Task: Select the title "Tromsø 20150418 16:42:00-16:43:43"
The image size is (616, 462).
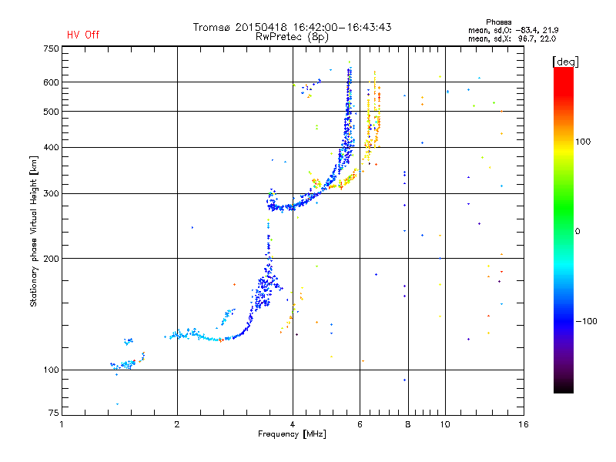Action: (292, 27)
